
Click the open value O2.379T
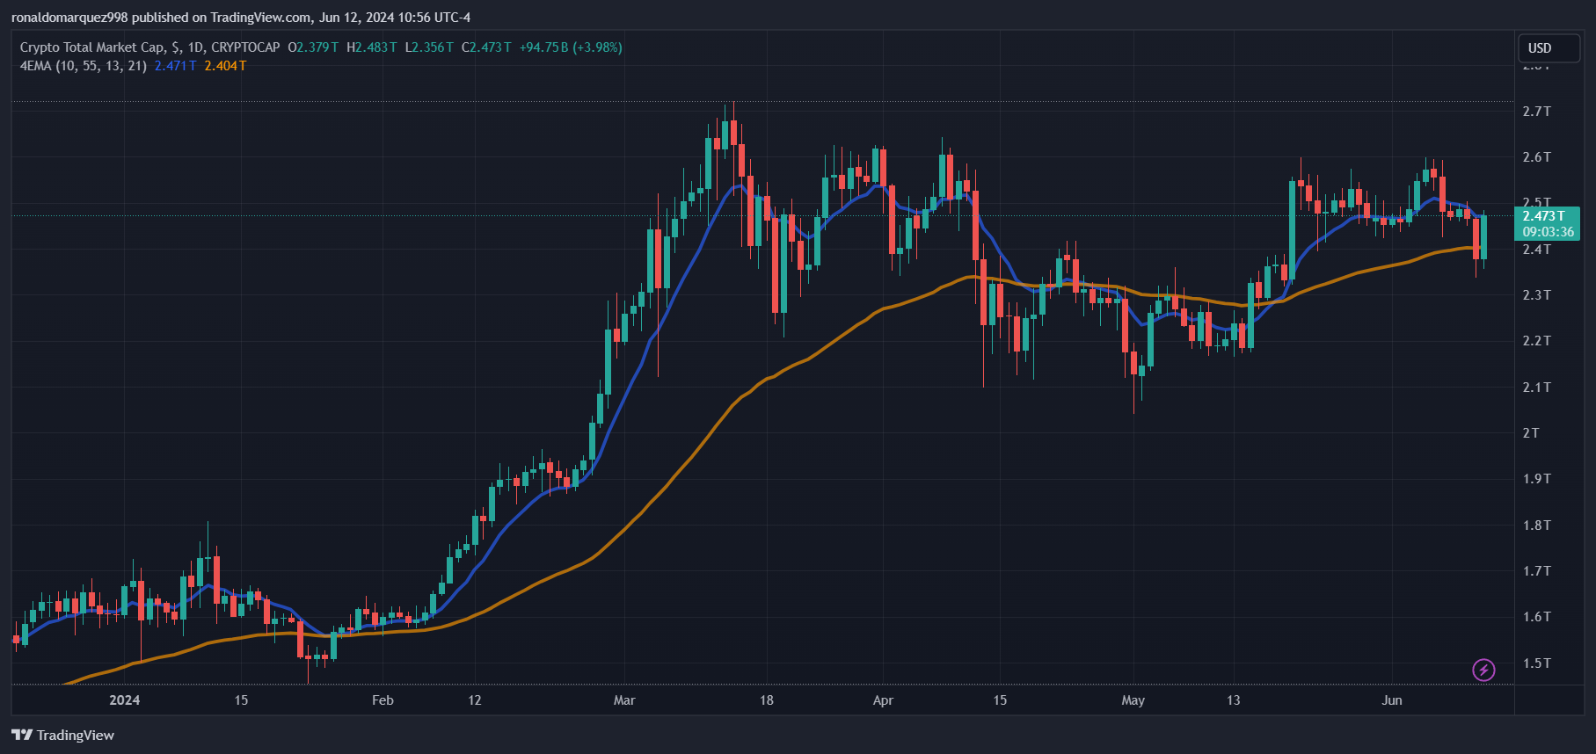point(313,47)
